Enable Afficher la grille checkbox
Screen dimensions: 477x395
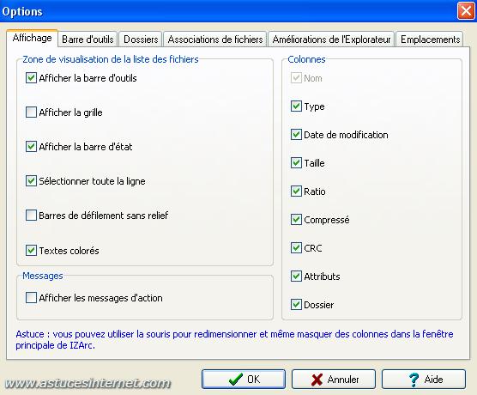[31, 112]
